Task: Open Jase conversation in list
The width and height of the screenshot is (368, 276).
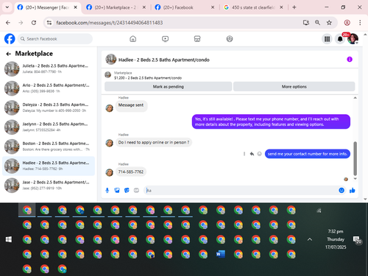Action: 49,185
